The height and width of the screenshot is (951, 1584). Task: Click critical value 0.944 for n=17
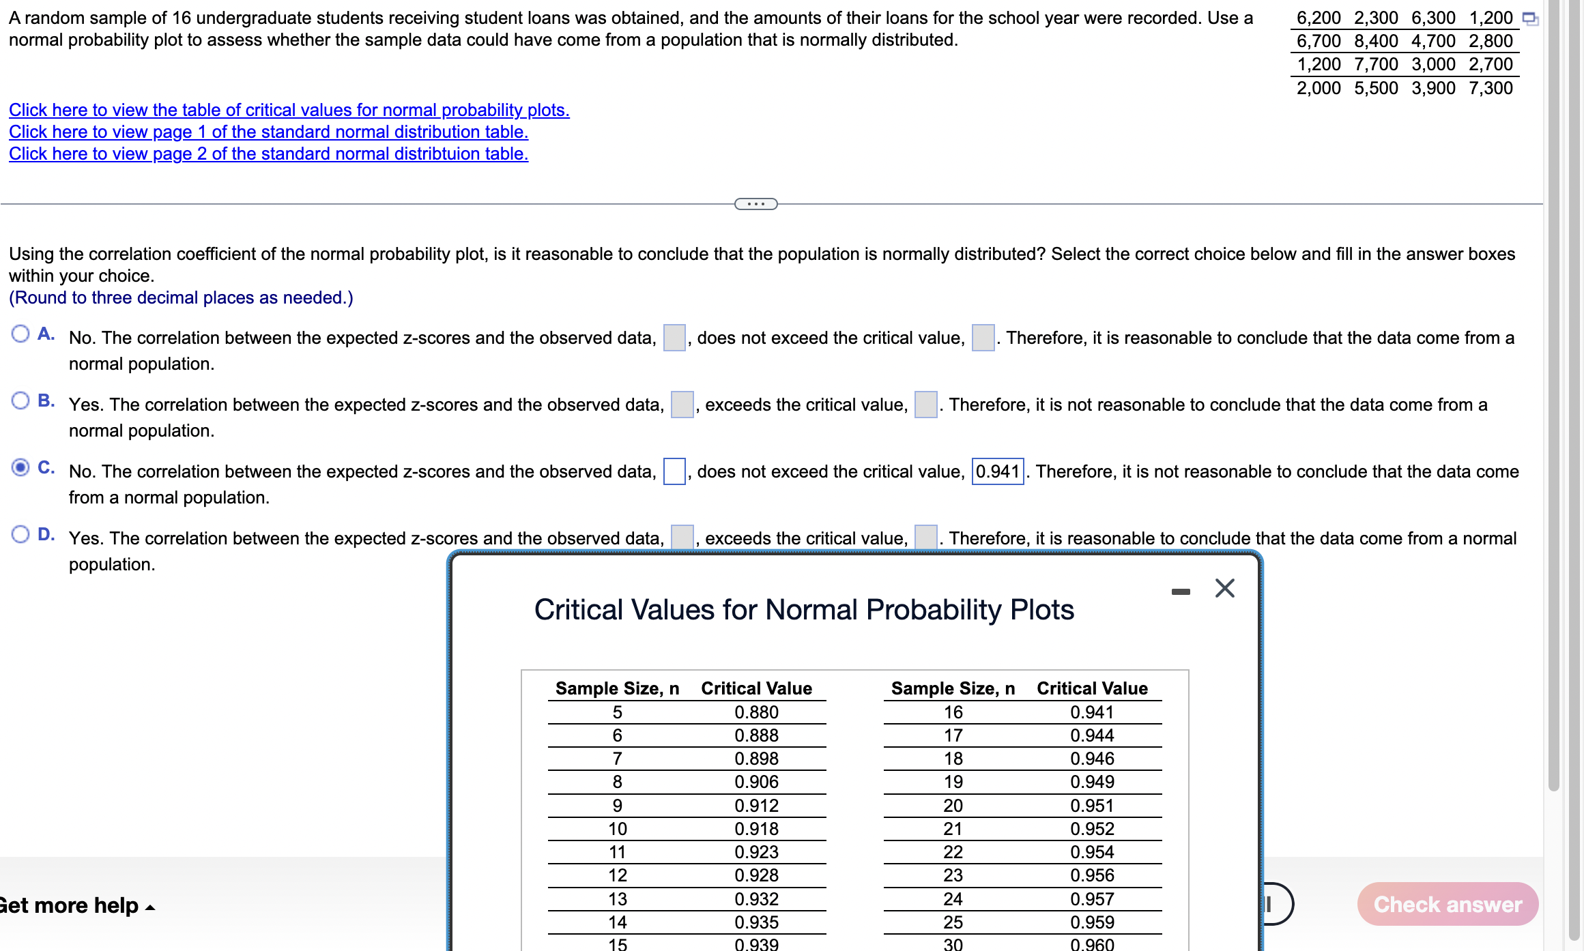pos(1092,735)
